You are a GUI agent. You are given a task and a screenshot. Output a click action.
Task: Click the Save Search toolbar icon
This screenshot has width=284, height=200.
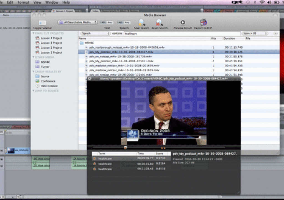tap(141, 22)
